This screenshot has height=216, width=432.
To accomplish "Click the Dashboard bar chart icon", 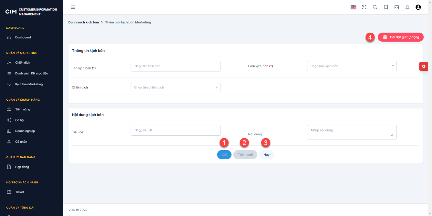I will tap(9, 37).
